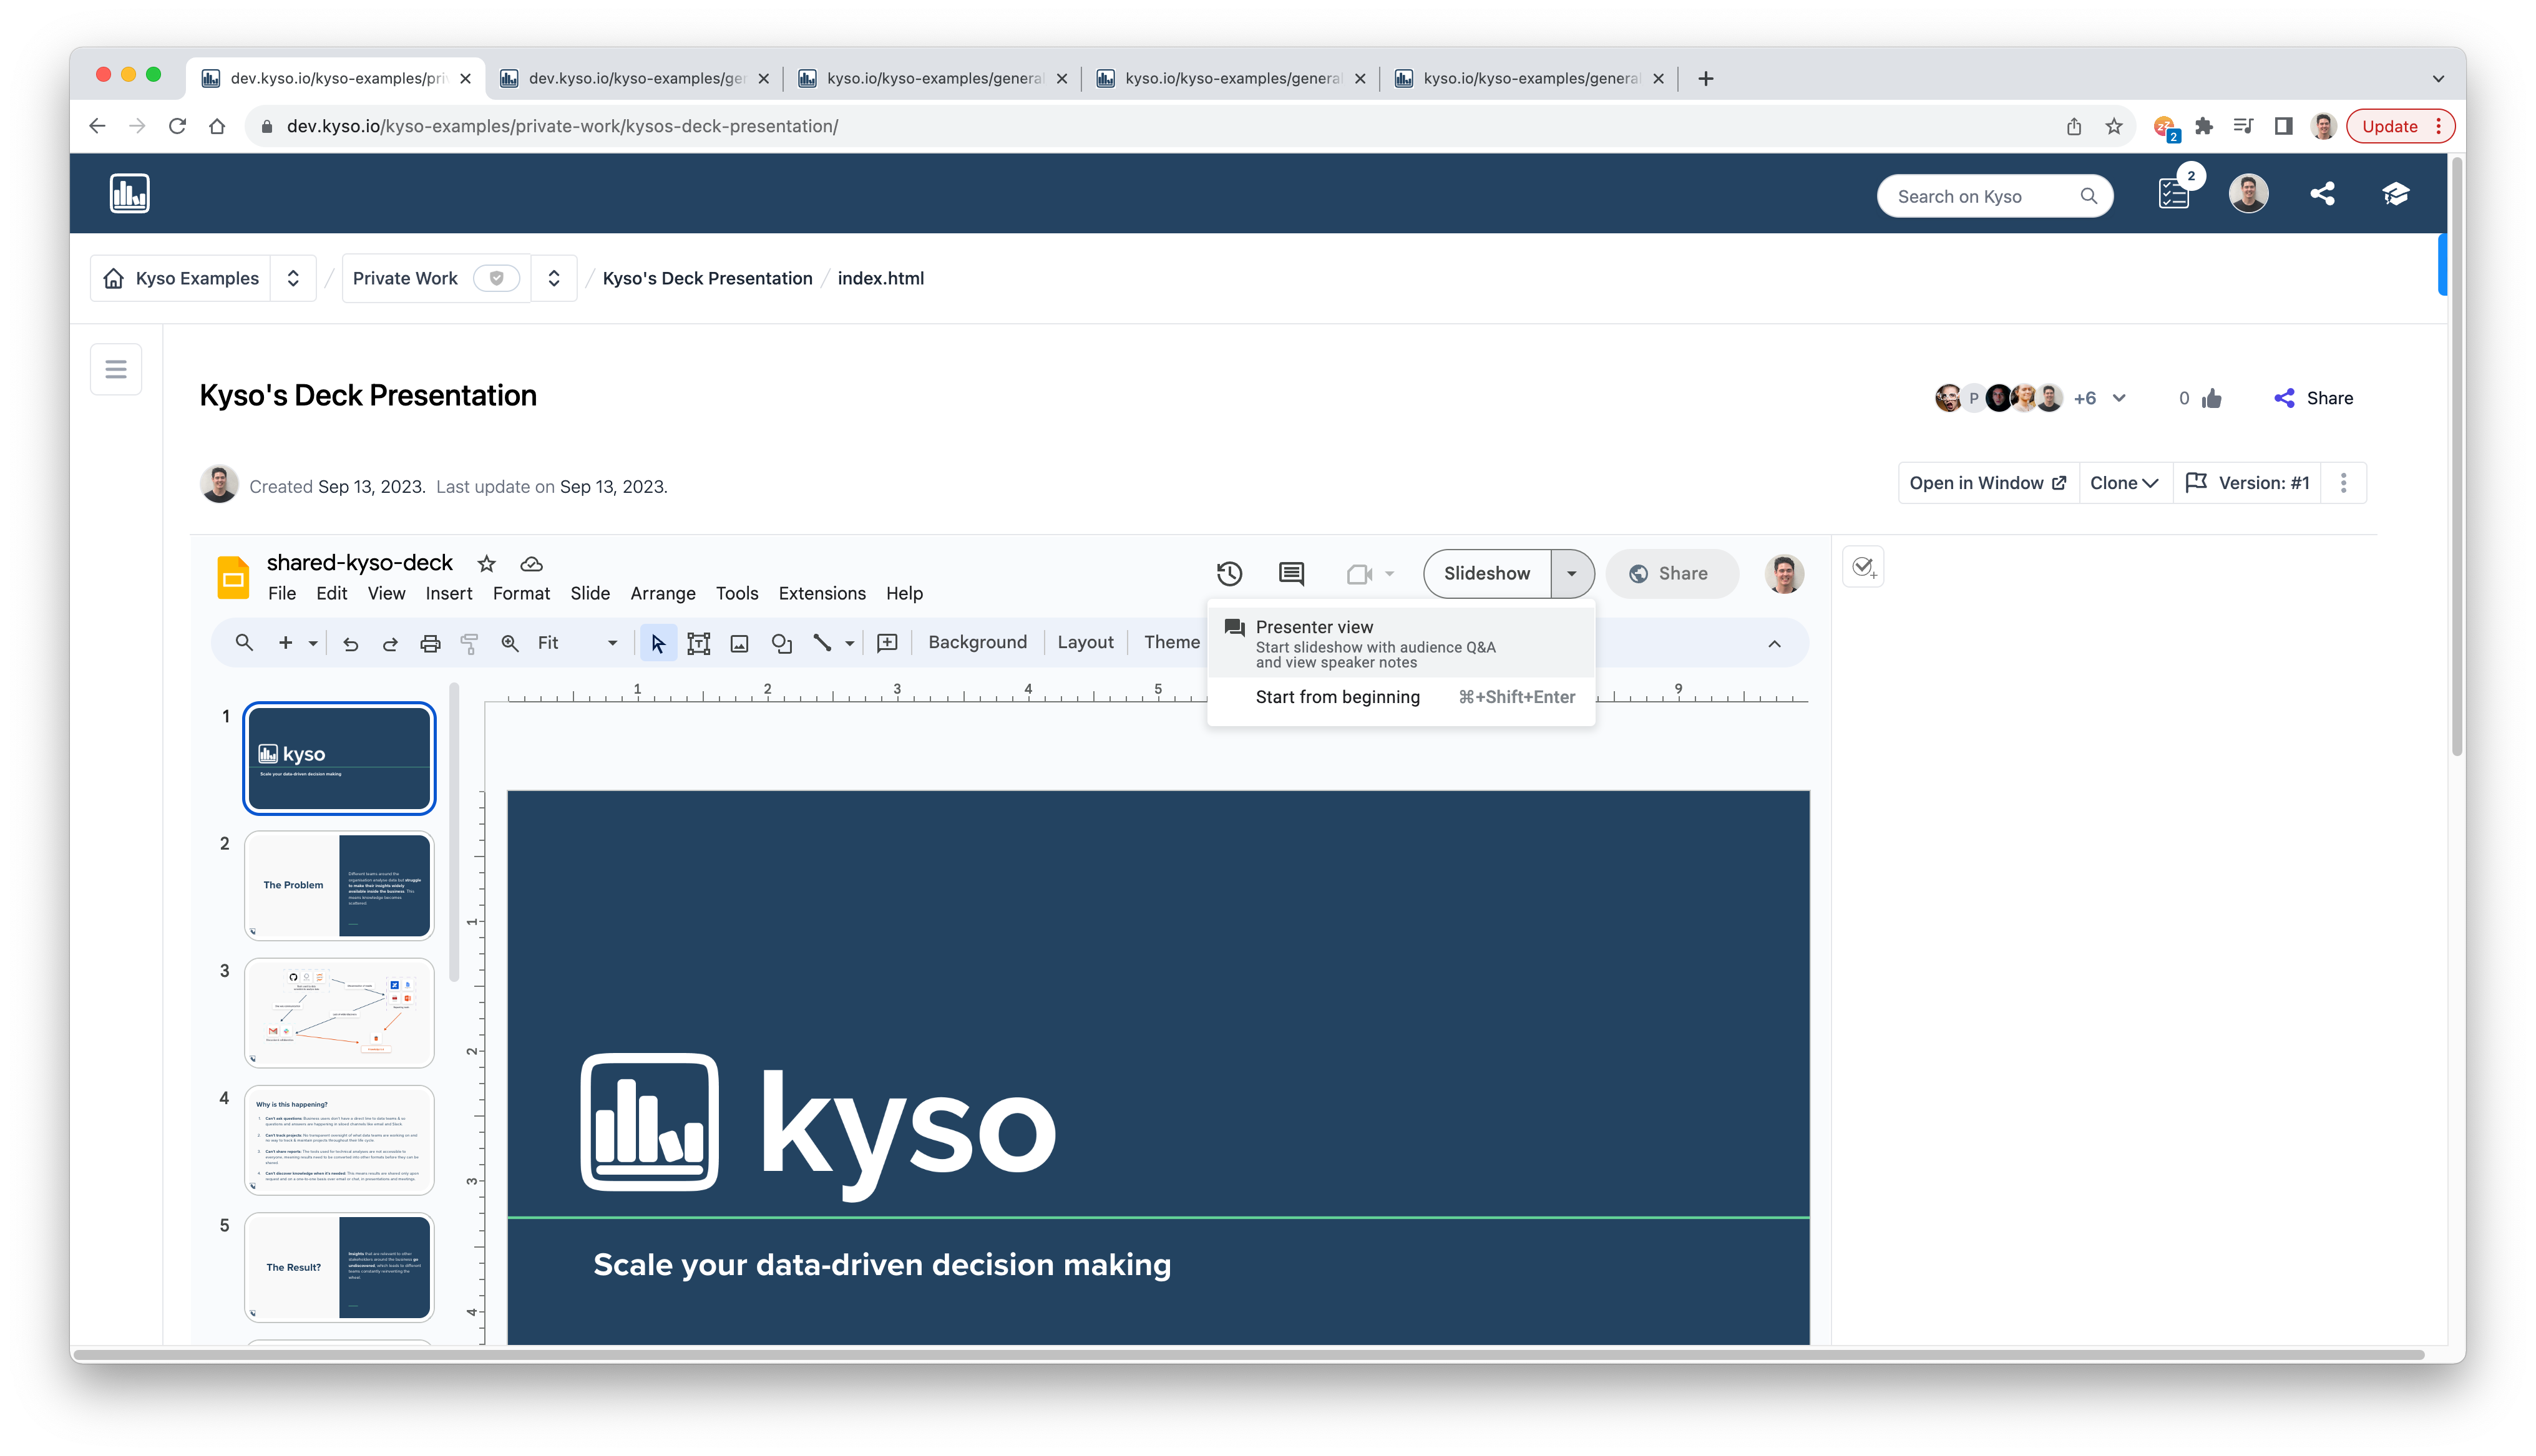The image size is (2536, 1456).
Task: Click the thumbs up like button
Action: 2212,398
